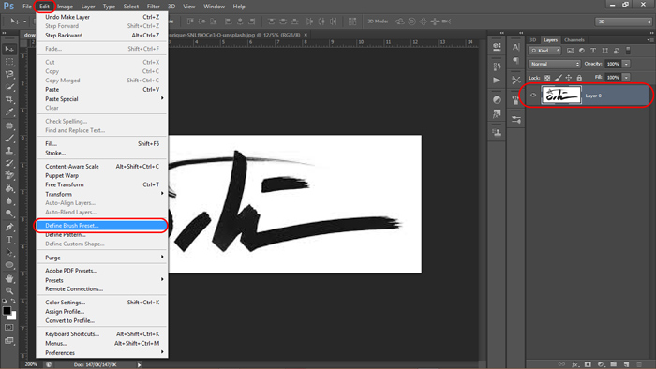Choose Content-Aware Scale entry

tap(101, 167)
